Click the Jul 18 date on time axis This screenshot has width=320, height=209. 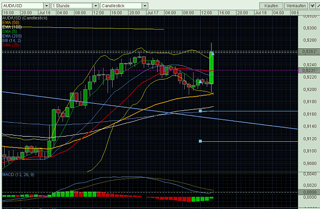click(261, 13)
